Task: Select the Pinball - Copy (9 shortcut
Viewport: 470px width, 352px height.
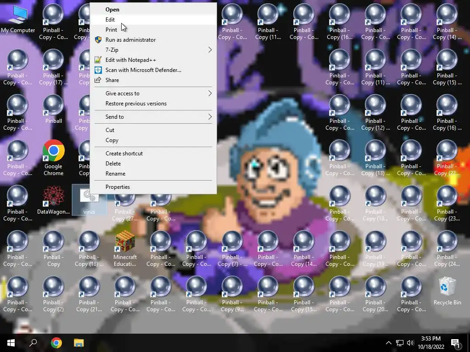Action: [232, 294]
